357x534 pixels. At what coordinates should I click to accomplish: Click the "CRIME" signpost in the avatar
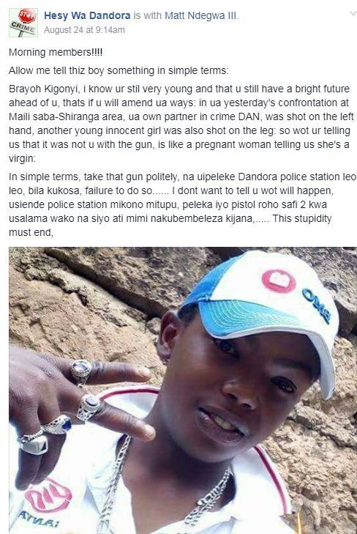[23, 28]
